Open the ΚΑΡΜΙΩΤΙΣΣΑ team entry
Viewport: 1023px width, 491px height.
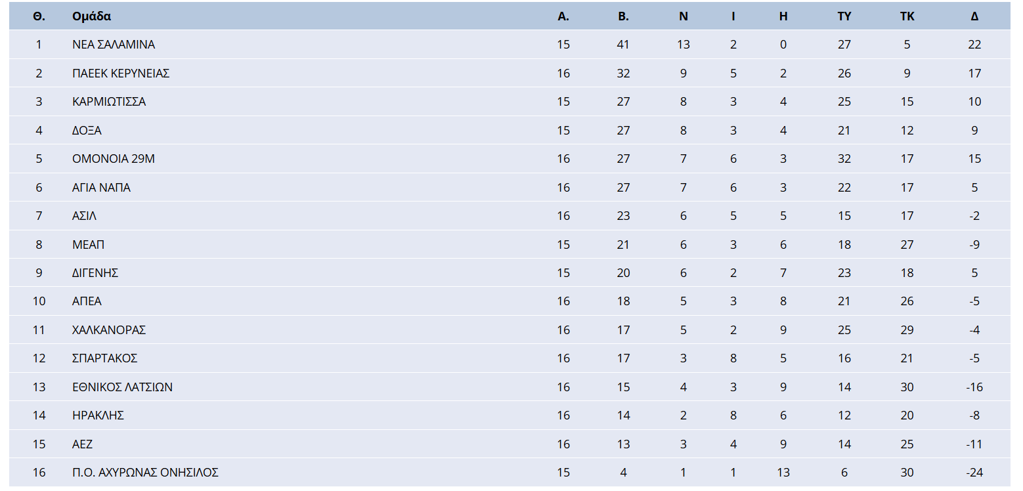click(109, 102)
